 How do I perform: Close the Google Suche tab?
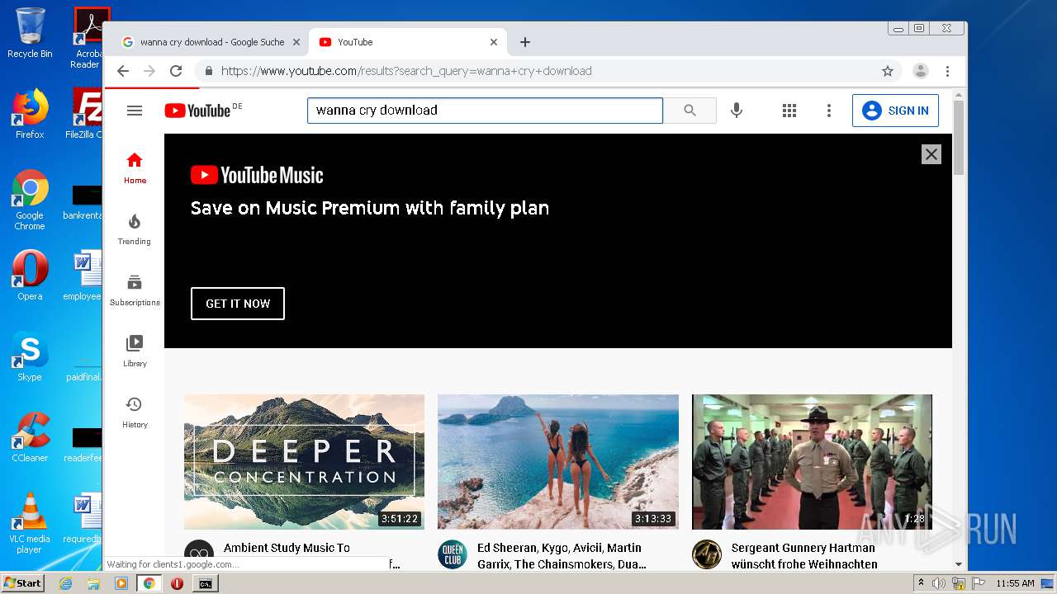coord(296,42)
